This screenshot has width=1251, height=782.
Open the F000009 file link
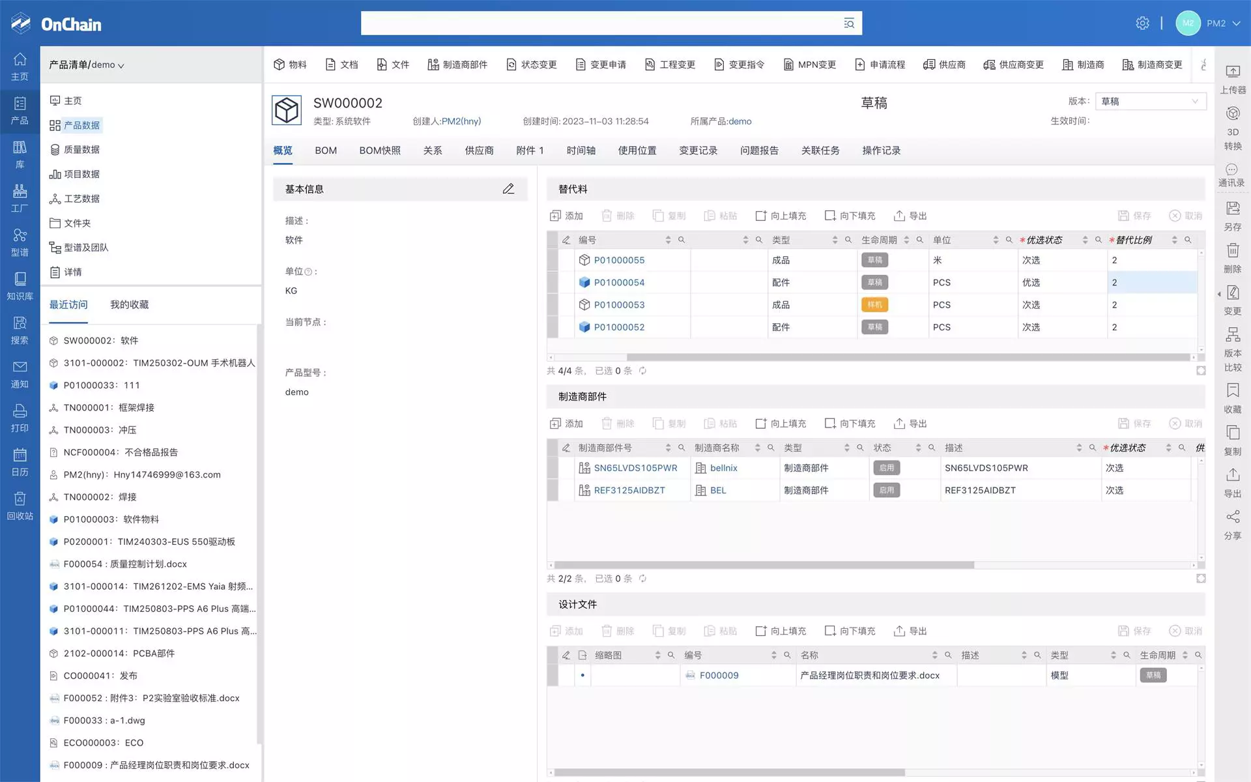point(719,676)
